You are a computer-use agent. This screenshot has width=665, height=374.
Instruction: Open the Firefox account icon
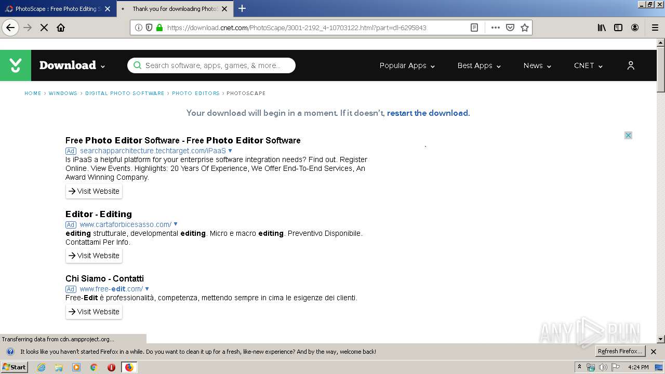pyautogui.click(x=635, y=28)
